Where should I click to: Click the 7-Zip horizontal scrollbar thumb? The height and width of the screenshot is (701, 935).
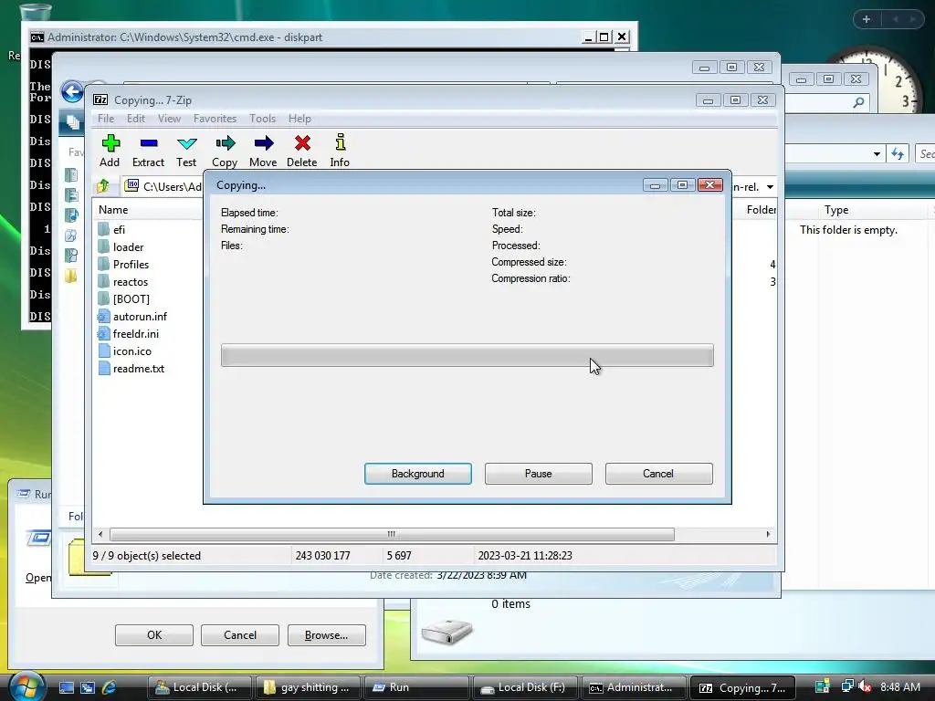pyautogui.click(x=392, y=534)
